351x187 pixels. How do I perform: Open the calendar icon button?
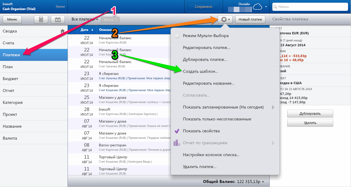pyautogui.click(x=58, y=19)
